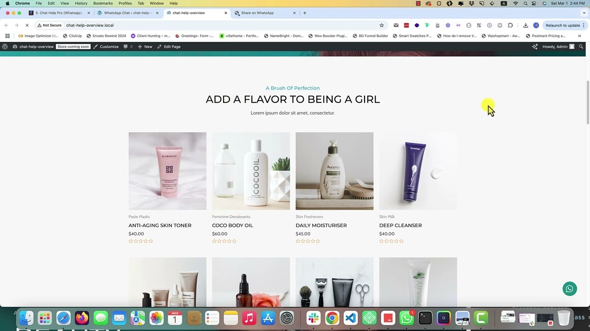590x331 pixels.
Task: Open the comments count in admin bar
Action: point(128,46)
